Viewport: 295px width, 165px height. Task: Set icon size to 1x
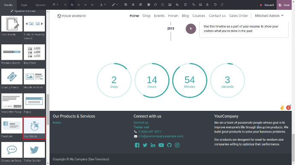click(65, 5)
